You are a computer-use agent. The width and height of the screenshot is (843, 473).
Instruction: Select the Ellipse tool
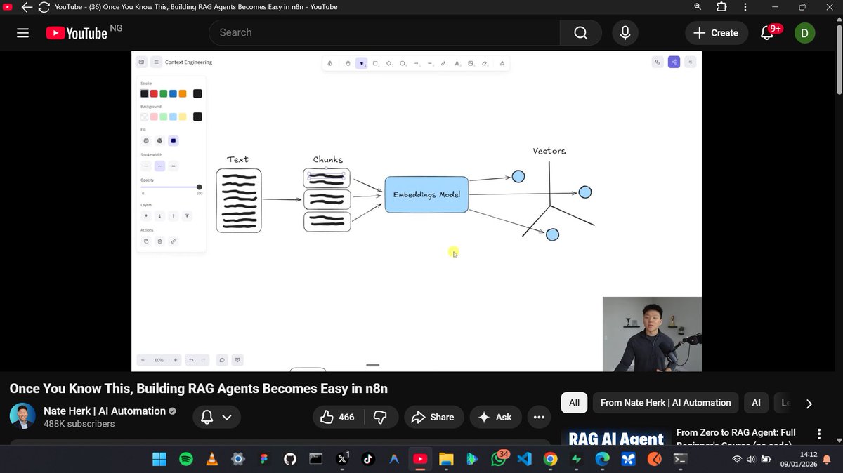403,63
